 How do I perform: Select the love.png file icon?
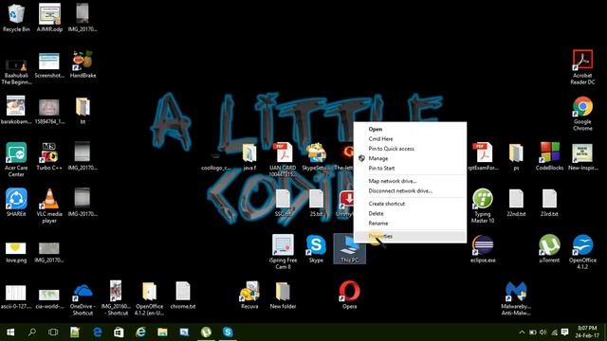[x=16, y=252]
